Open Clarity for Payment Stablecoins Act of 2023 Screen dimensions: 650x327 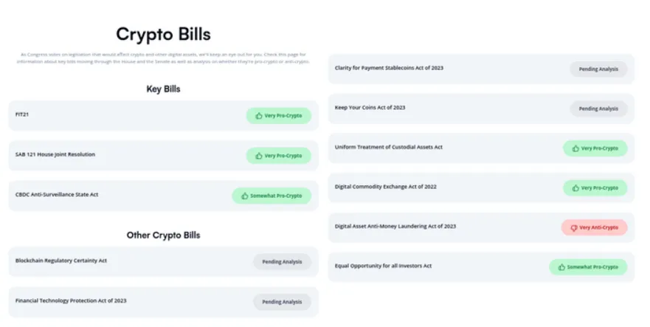point(481,69)
